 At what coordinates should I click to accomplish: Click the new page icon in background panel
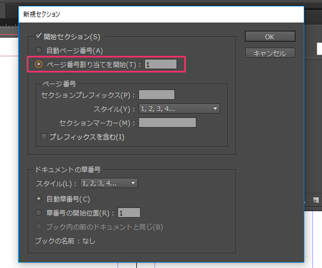316,200
